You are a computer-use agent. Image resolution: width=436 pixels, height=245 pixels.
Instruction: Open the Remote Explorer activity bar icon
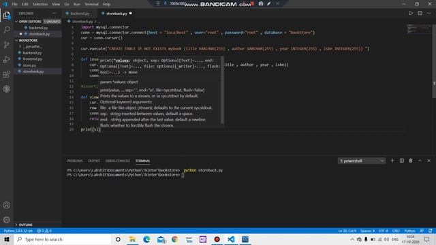(x=7, y=89)
